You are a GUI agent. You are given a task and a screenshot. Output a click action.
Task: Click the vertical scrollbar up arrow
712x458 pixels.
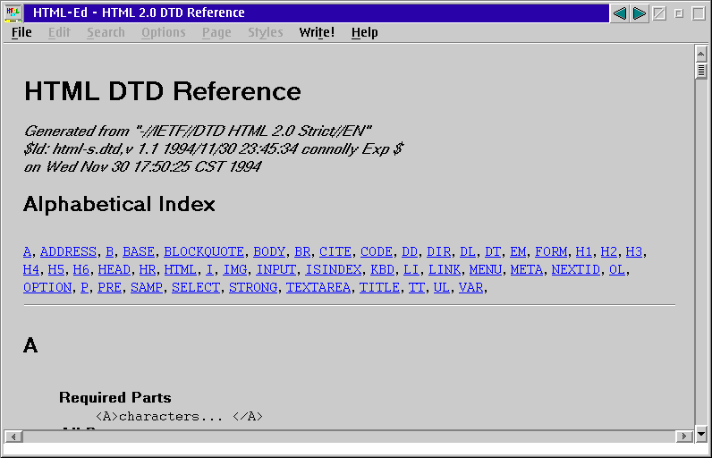coord(701,52)
